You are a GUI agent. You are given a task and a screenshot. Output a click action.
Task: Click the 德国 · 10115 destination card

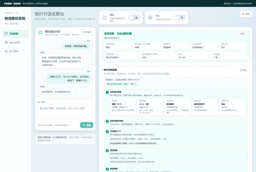point(123,107)
